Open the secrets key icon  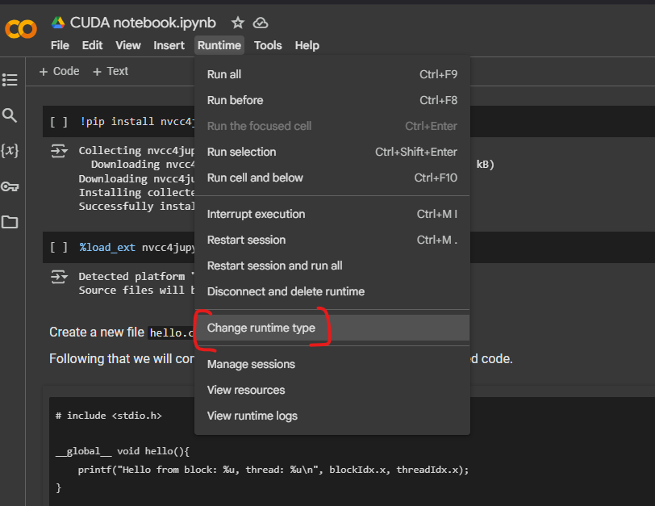pyautogui.click(x=10, y=186)
